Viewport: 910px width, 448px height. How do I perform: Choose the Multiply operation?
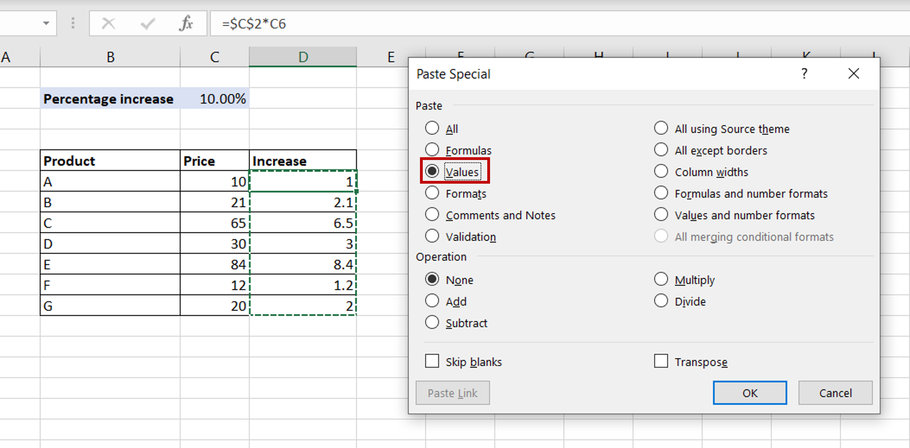[661, 279]
